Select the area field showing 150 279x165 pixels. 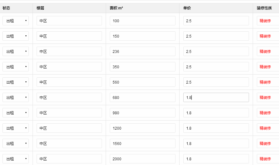click(x=142, y=36)
